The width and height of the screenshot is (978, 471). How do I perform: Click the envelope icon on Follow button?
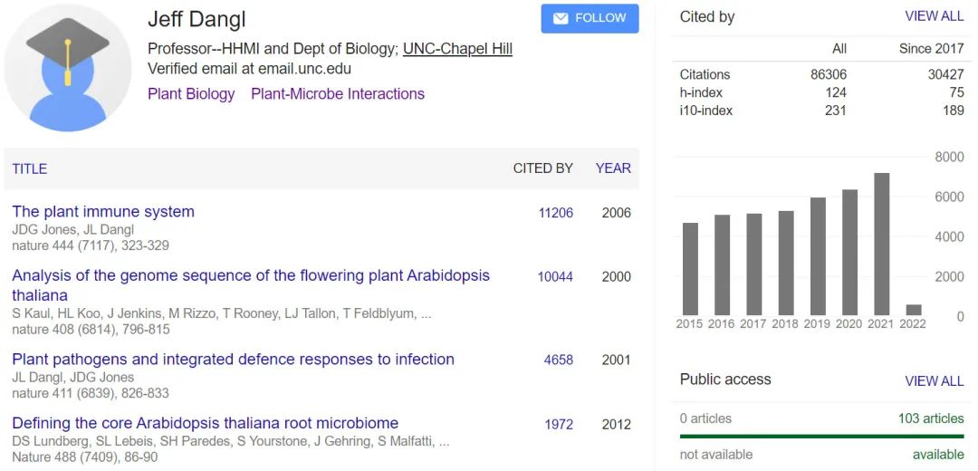(x=561, y=18)
